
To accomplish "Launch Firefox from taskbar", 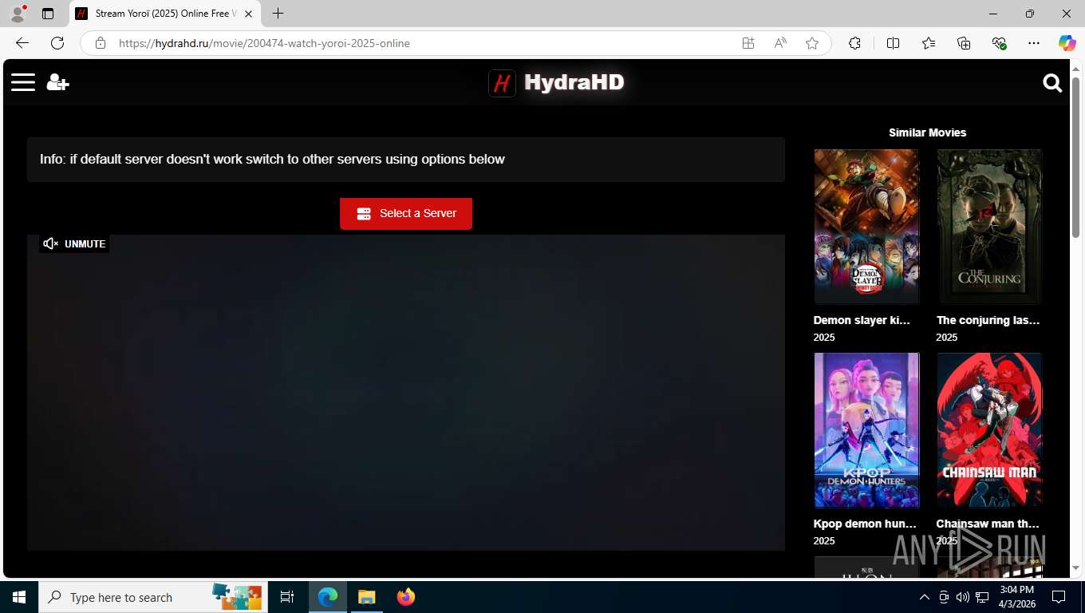I will (x=406, y=597).
